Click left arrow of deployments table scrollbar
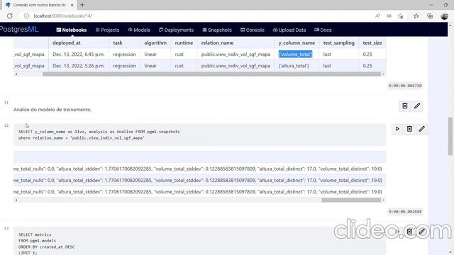The width and height of the screenshot is (454, 255). (16, 74)
